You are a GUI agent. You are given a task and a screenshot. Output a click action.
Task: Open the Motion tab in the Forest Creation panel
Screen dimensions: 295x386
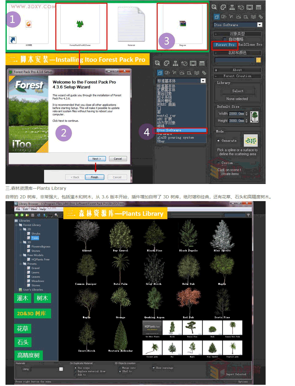point(241,7)
